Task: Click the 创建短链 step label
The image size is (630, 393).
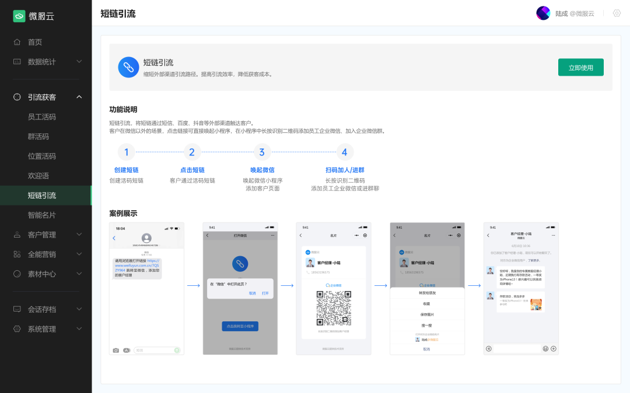Action: 127,170
